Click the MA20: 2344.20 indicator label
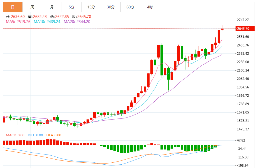This screenshot has width=256, height=168. point(77,22)
